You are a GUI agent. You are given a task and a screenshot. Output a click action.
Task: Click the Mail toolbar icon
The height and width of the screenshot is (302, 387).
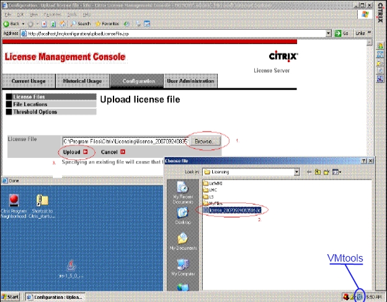click(x=138, y=24)
